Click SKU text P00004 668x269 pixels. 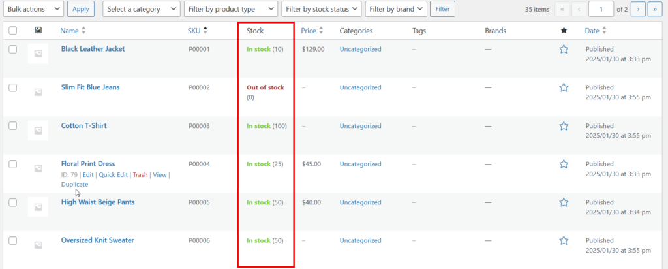200,164
